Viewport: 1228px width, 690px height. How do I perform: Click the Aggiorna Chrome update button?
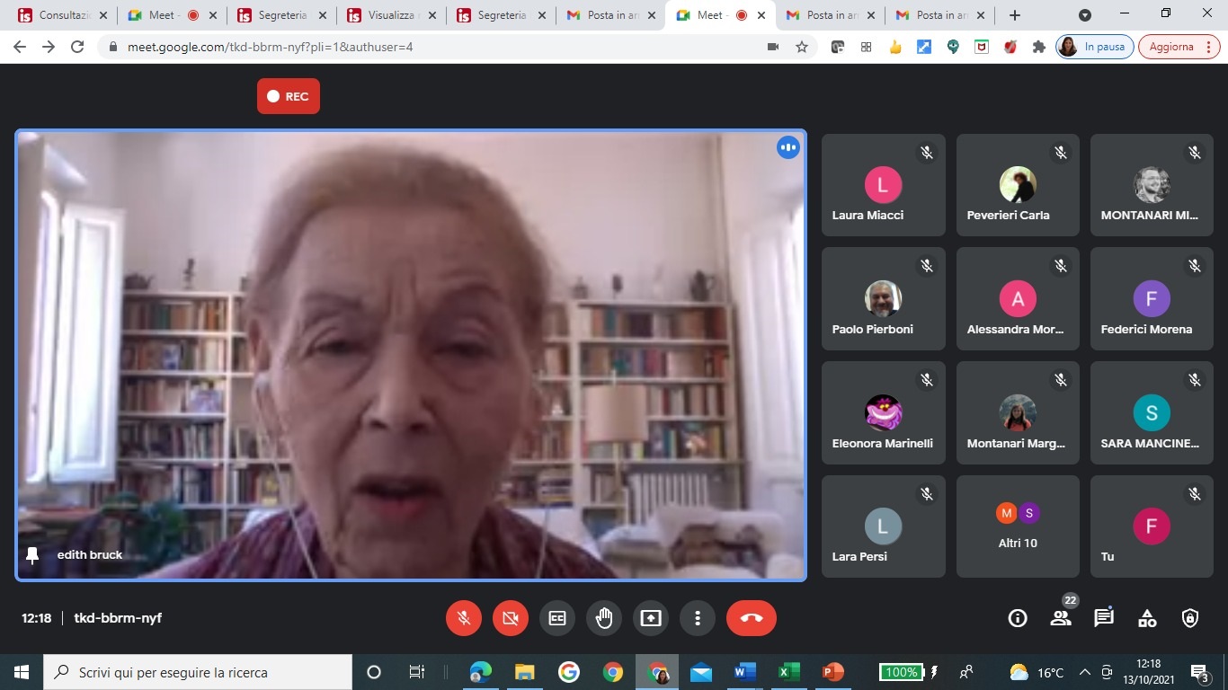point(1179,47)
